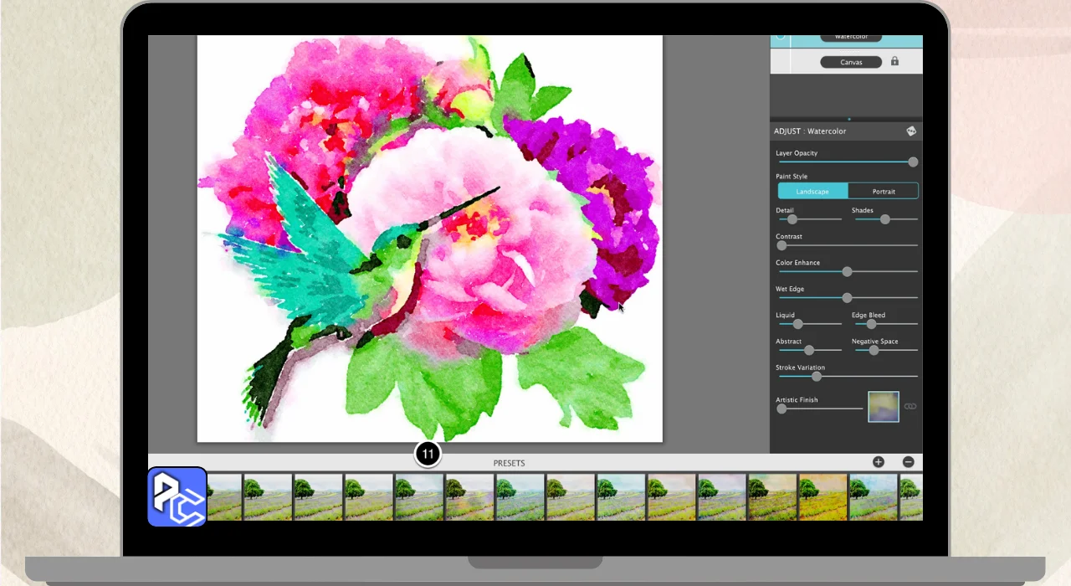Click the Color Enhance slider handle
This screenshot has width=1071, height=586.
coord(847,271)
